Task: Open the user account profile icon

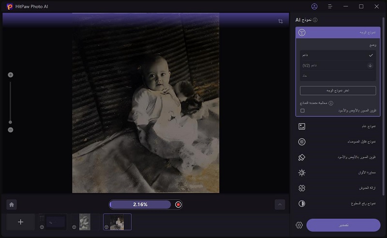Action: [x=314, y=7]
